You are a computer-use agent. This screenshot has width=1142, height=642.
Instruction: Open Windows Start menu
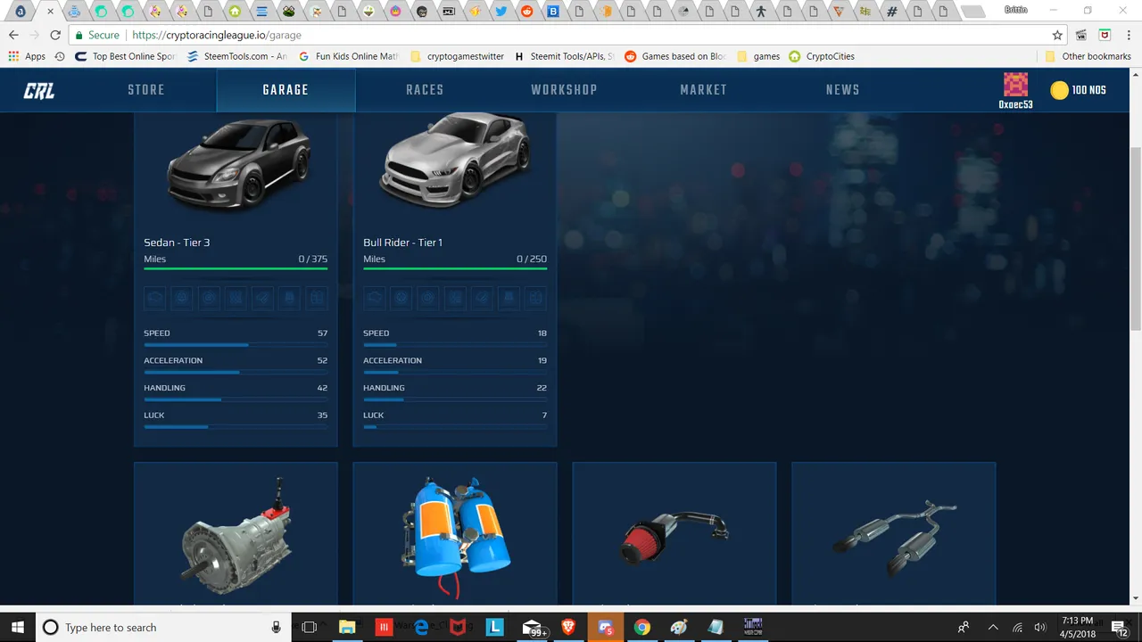click(x=18, y=627)
